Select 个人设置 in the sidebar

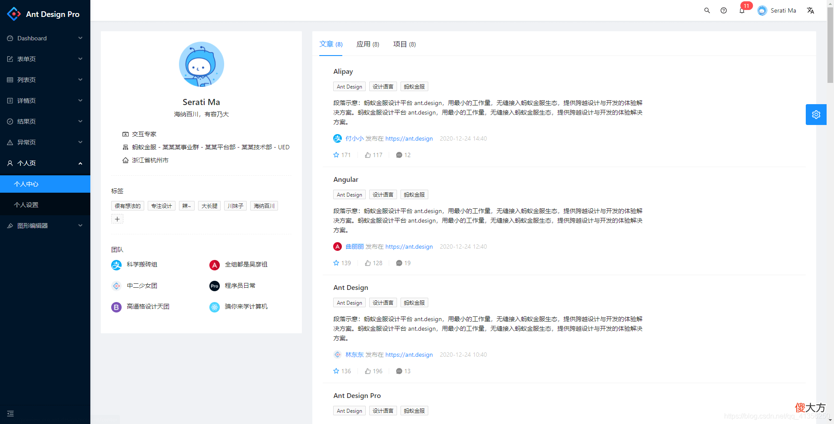(45, 205)
